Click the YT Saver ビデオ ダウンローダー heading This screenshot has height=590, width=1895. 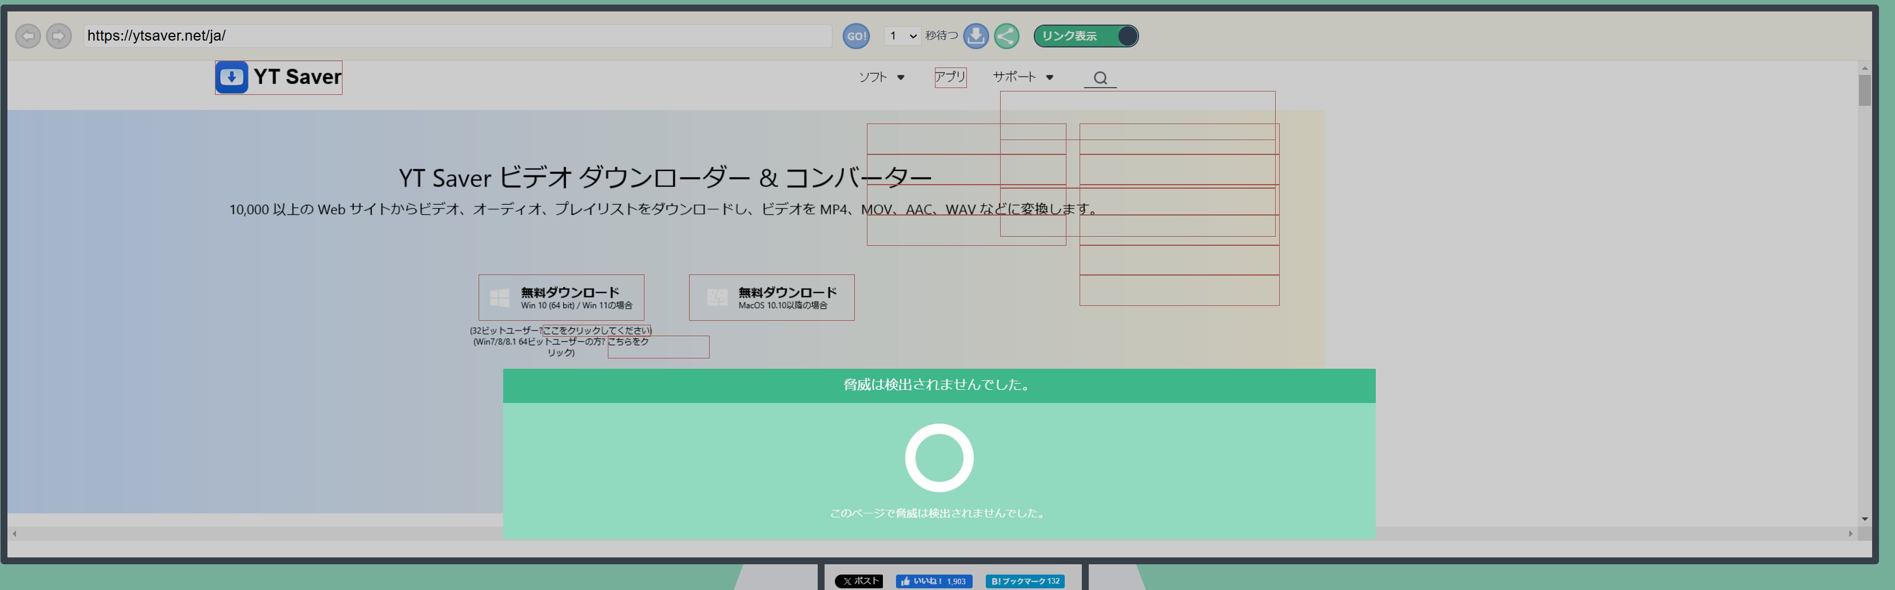(x=665, y=178)
